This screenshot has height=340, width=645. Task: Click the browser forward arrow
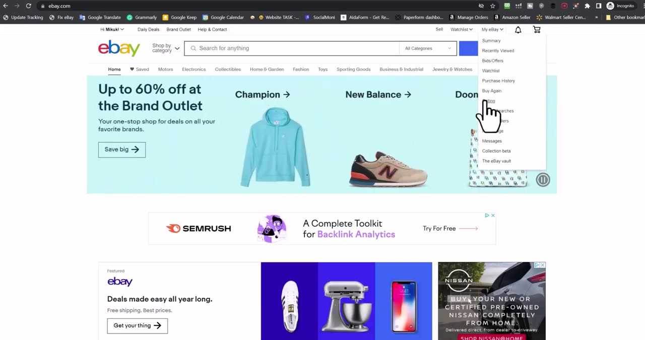(x=17, y=6)
